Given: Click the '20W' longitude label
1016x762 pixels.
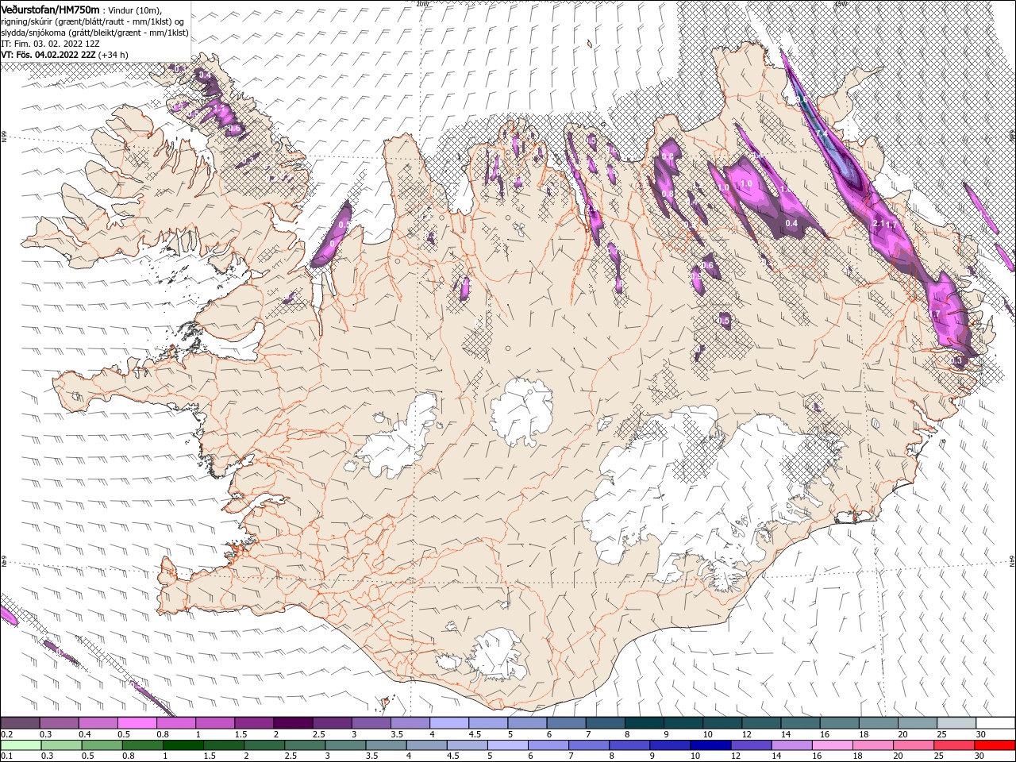Looking at the screenshot, I should [x=421, y=3].
